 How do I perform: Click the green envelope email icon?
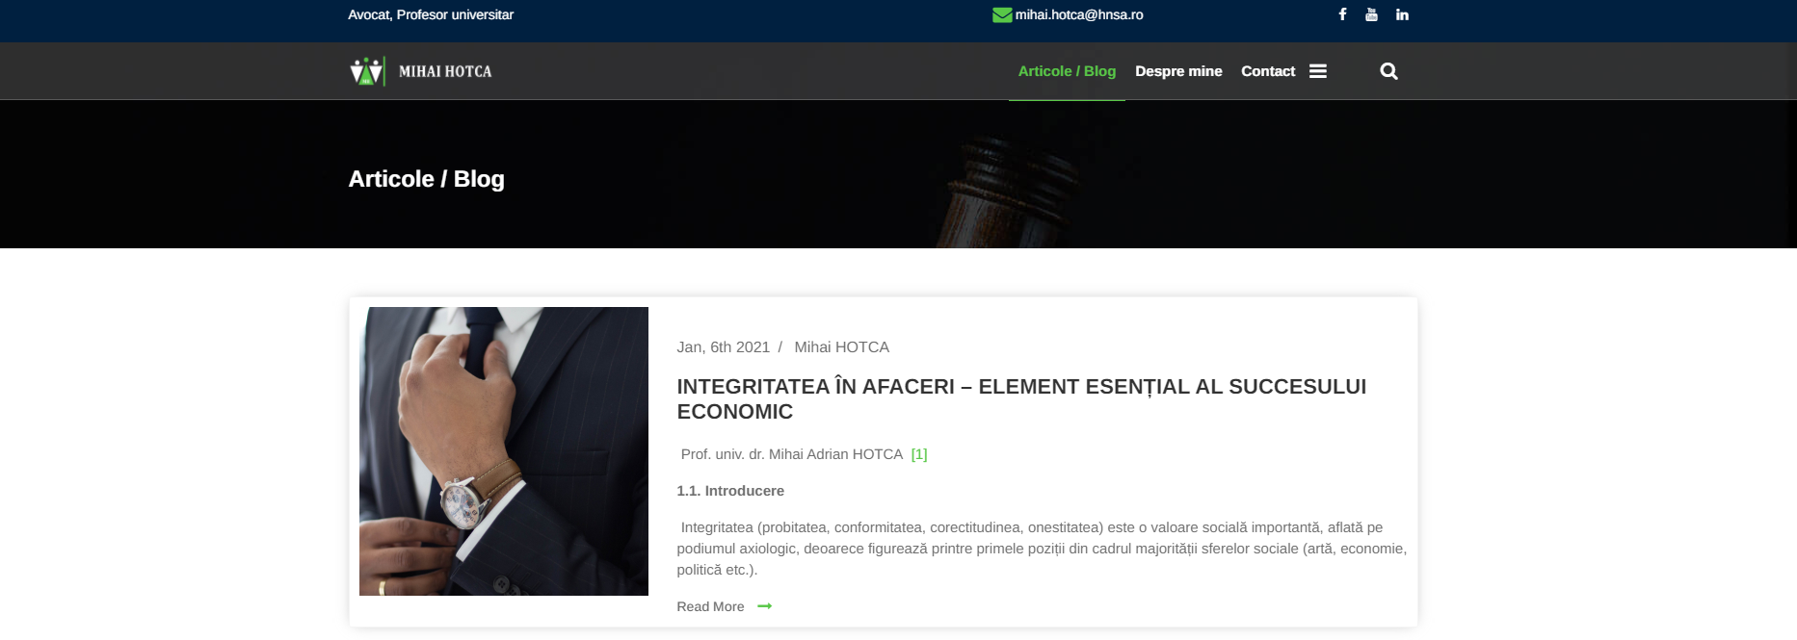point(1002,14)
